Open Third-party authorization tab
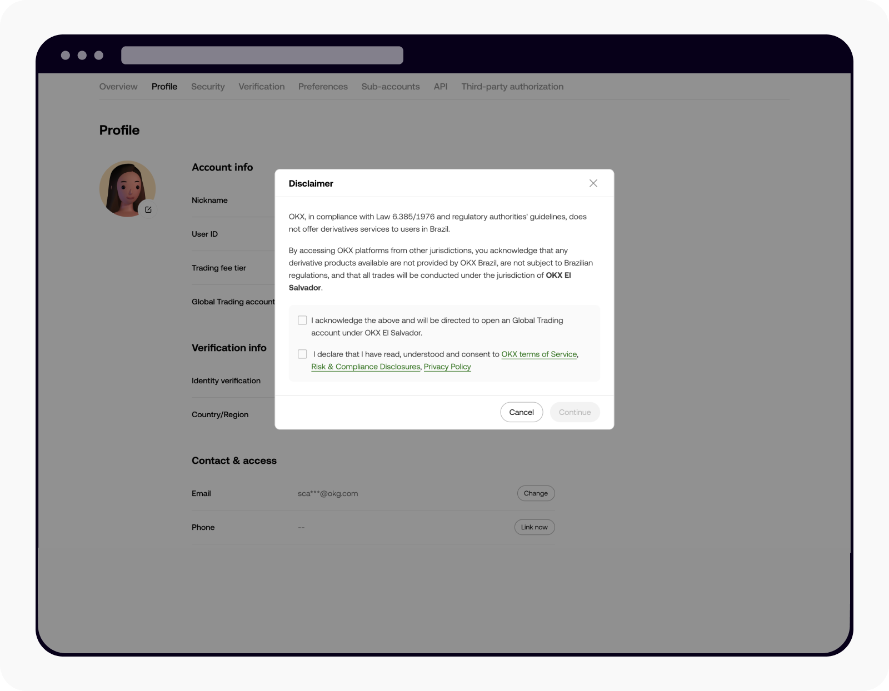889x691 pixels. pyautogui.click(x=512, y=87)
